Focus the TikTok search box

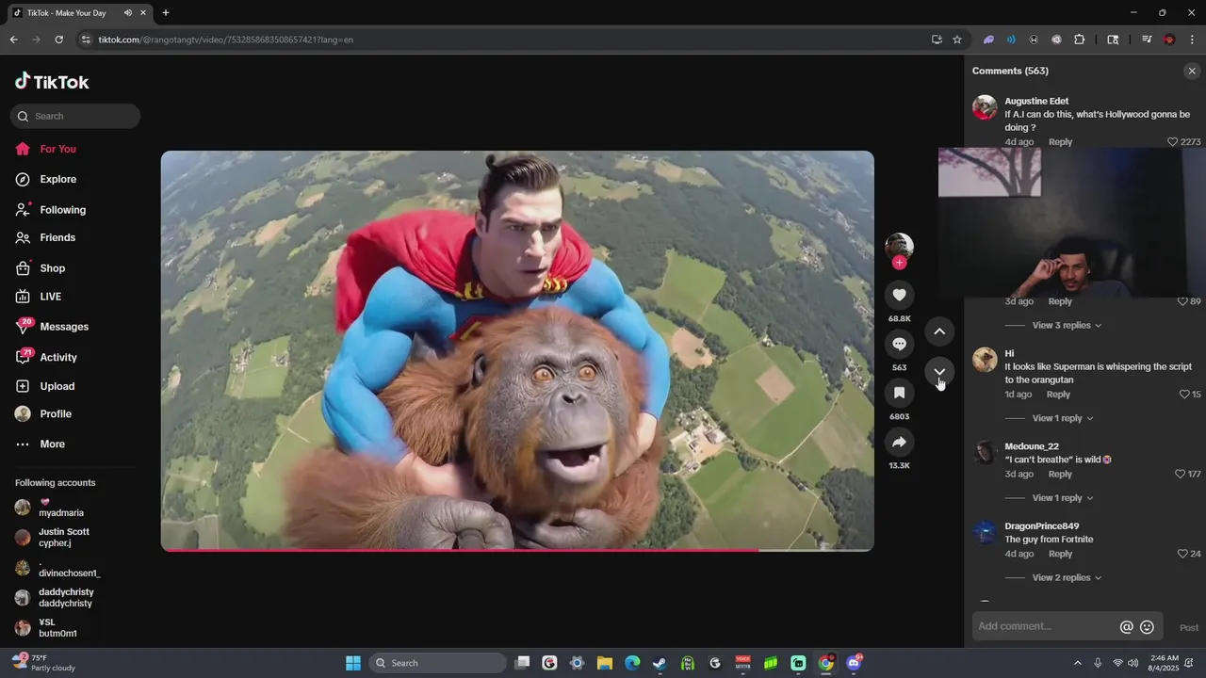coord(75,116)
